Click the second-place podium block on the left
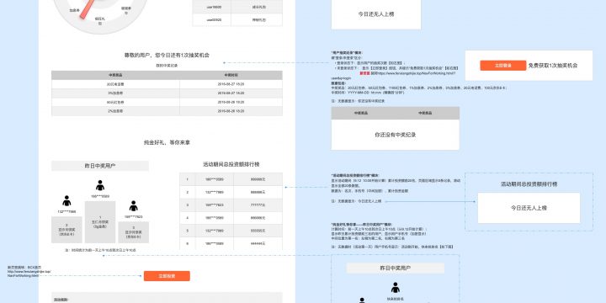The image size is (606, 303). 66,230
